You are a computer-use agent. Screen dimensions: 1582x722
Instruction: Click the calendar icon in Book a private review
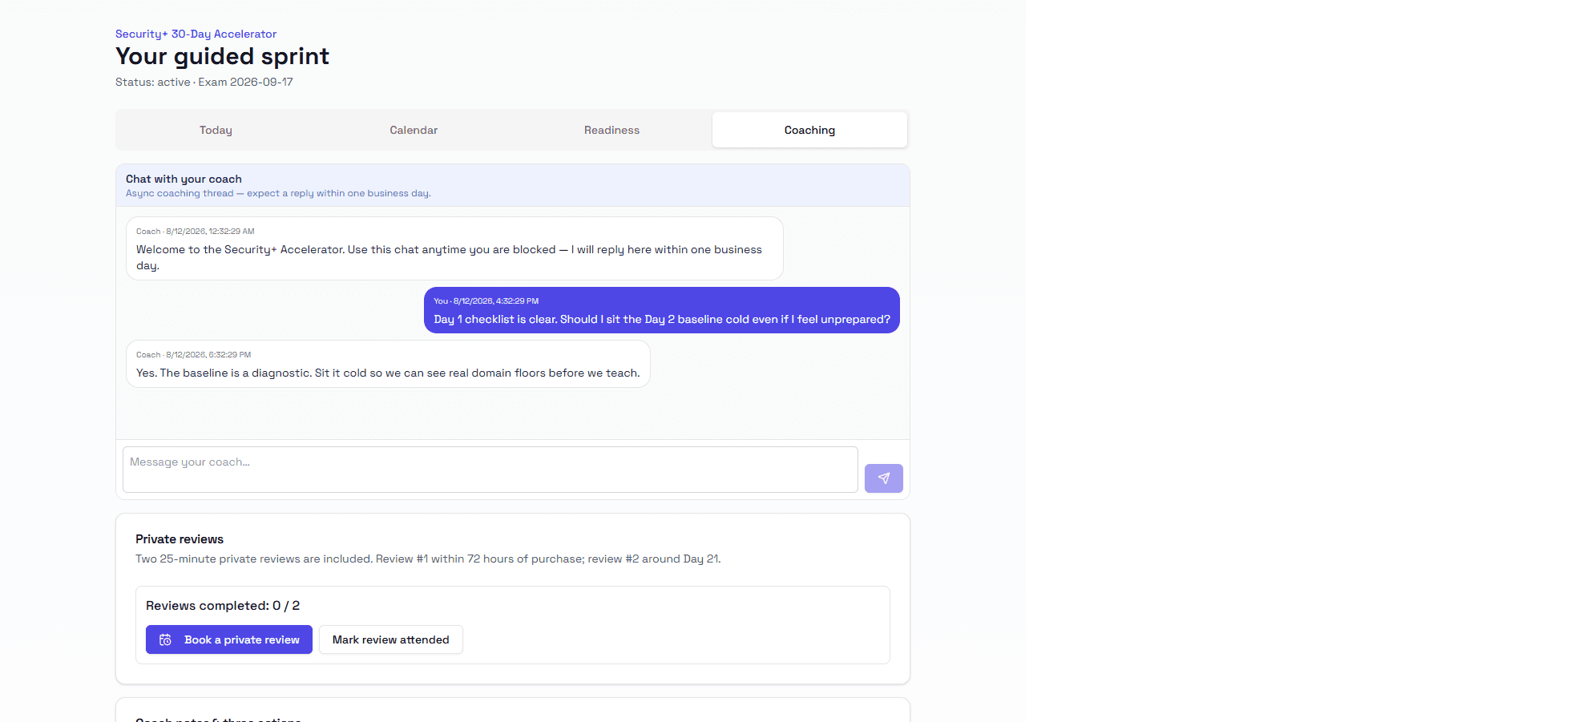coord(165,639)
